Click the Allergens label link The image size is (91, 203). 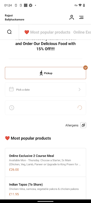tap(72, 125)
